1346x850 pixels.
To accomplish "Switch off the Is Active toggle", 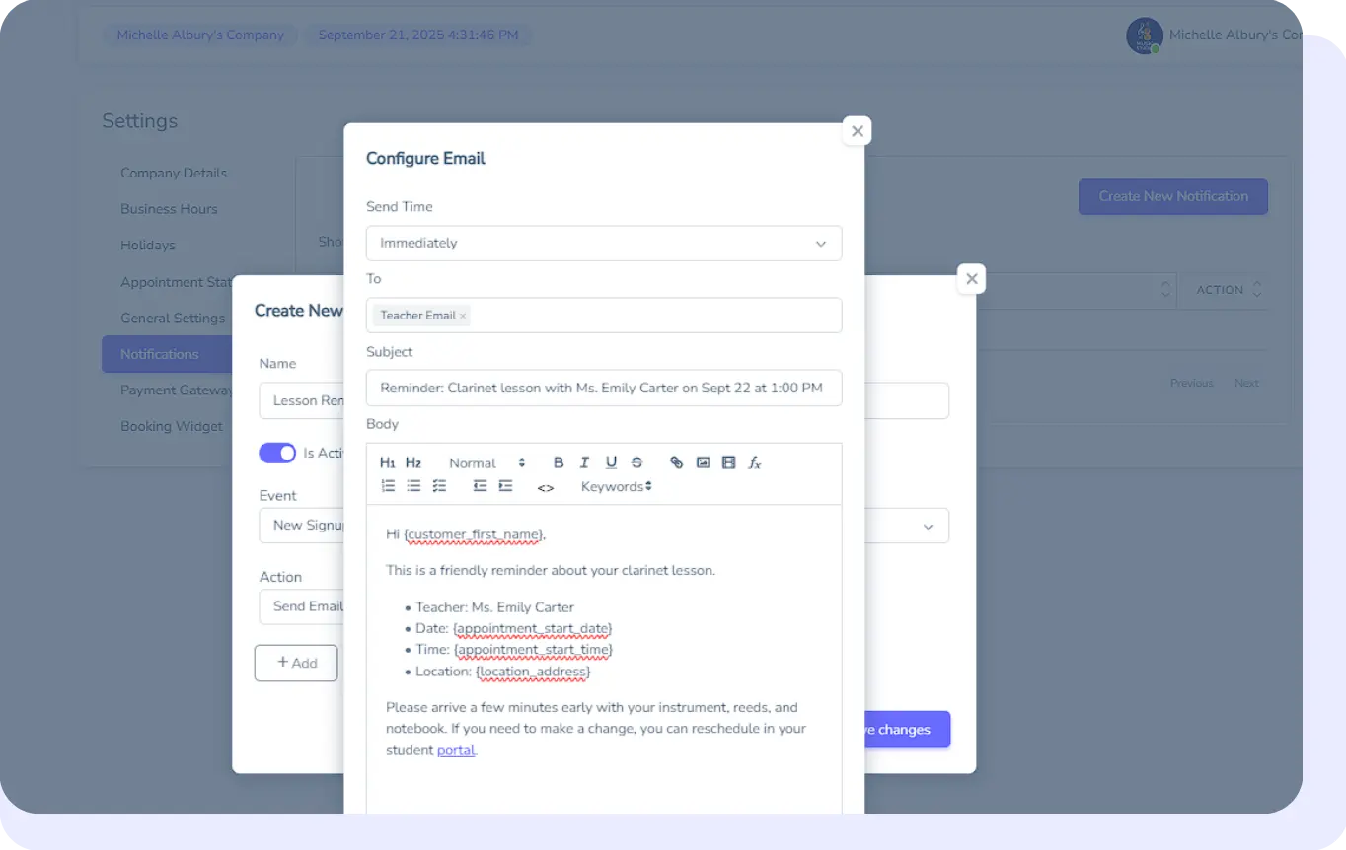I will coord(277,453).
